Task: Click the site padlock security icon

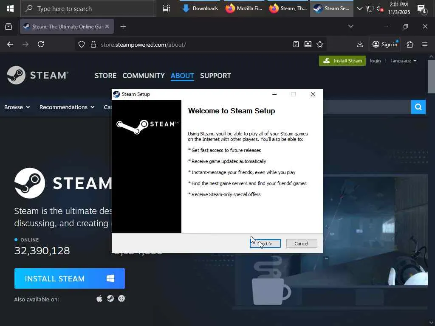Action: [x=93, y=44]
